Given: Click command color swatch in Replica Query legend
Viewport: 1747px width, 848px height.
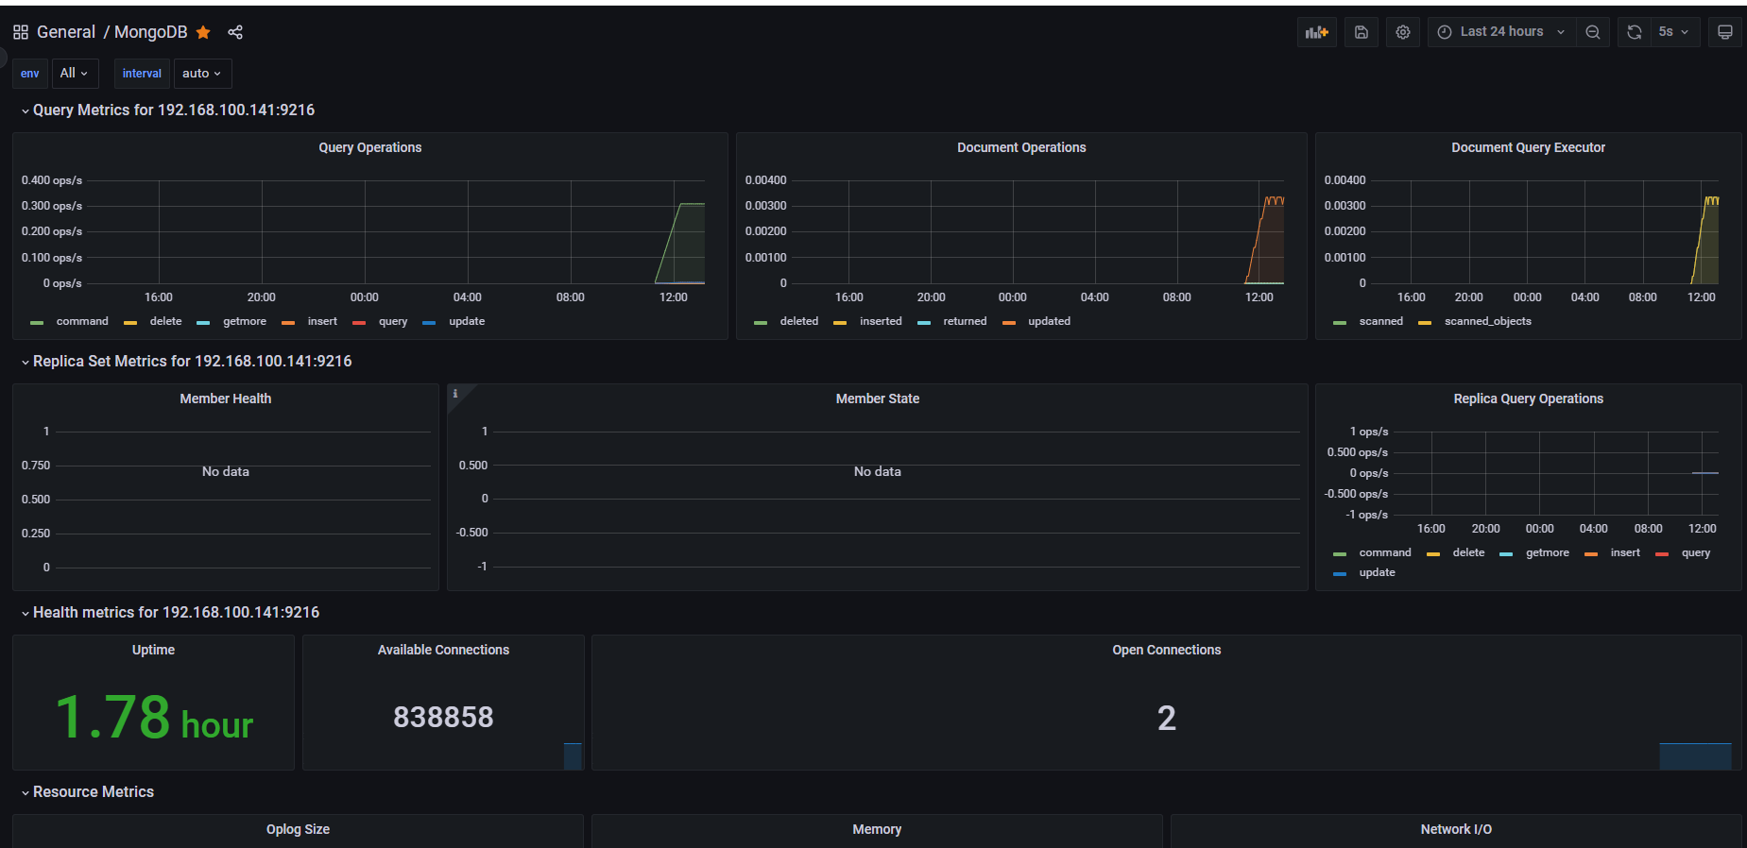Looking at the screenshot, I should pyautogui.click(x=1340, y=554).
